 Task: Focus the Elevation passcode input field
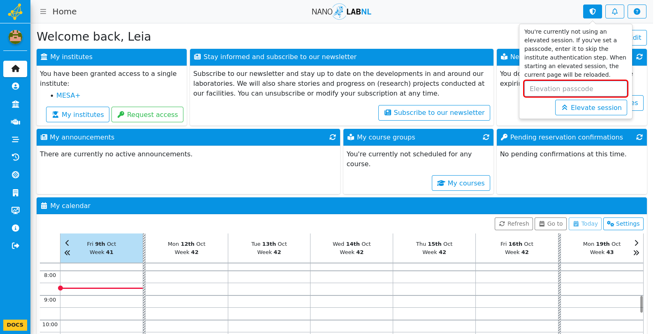pyautogui.click(x=576, y=89)
